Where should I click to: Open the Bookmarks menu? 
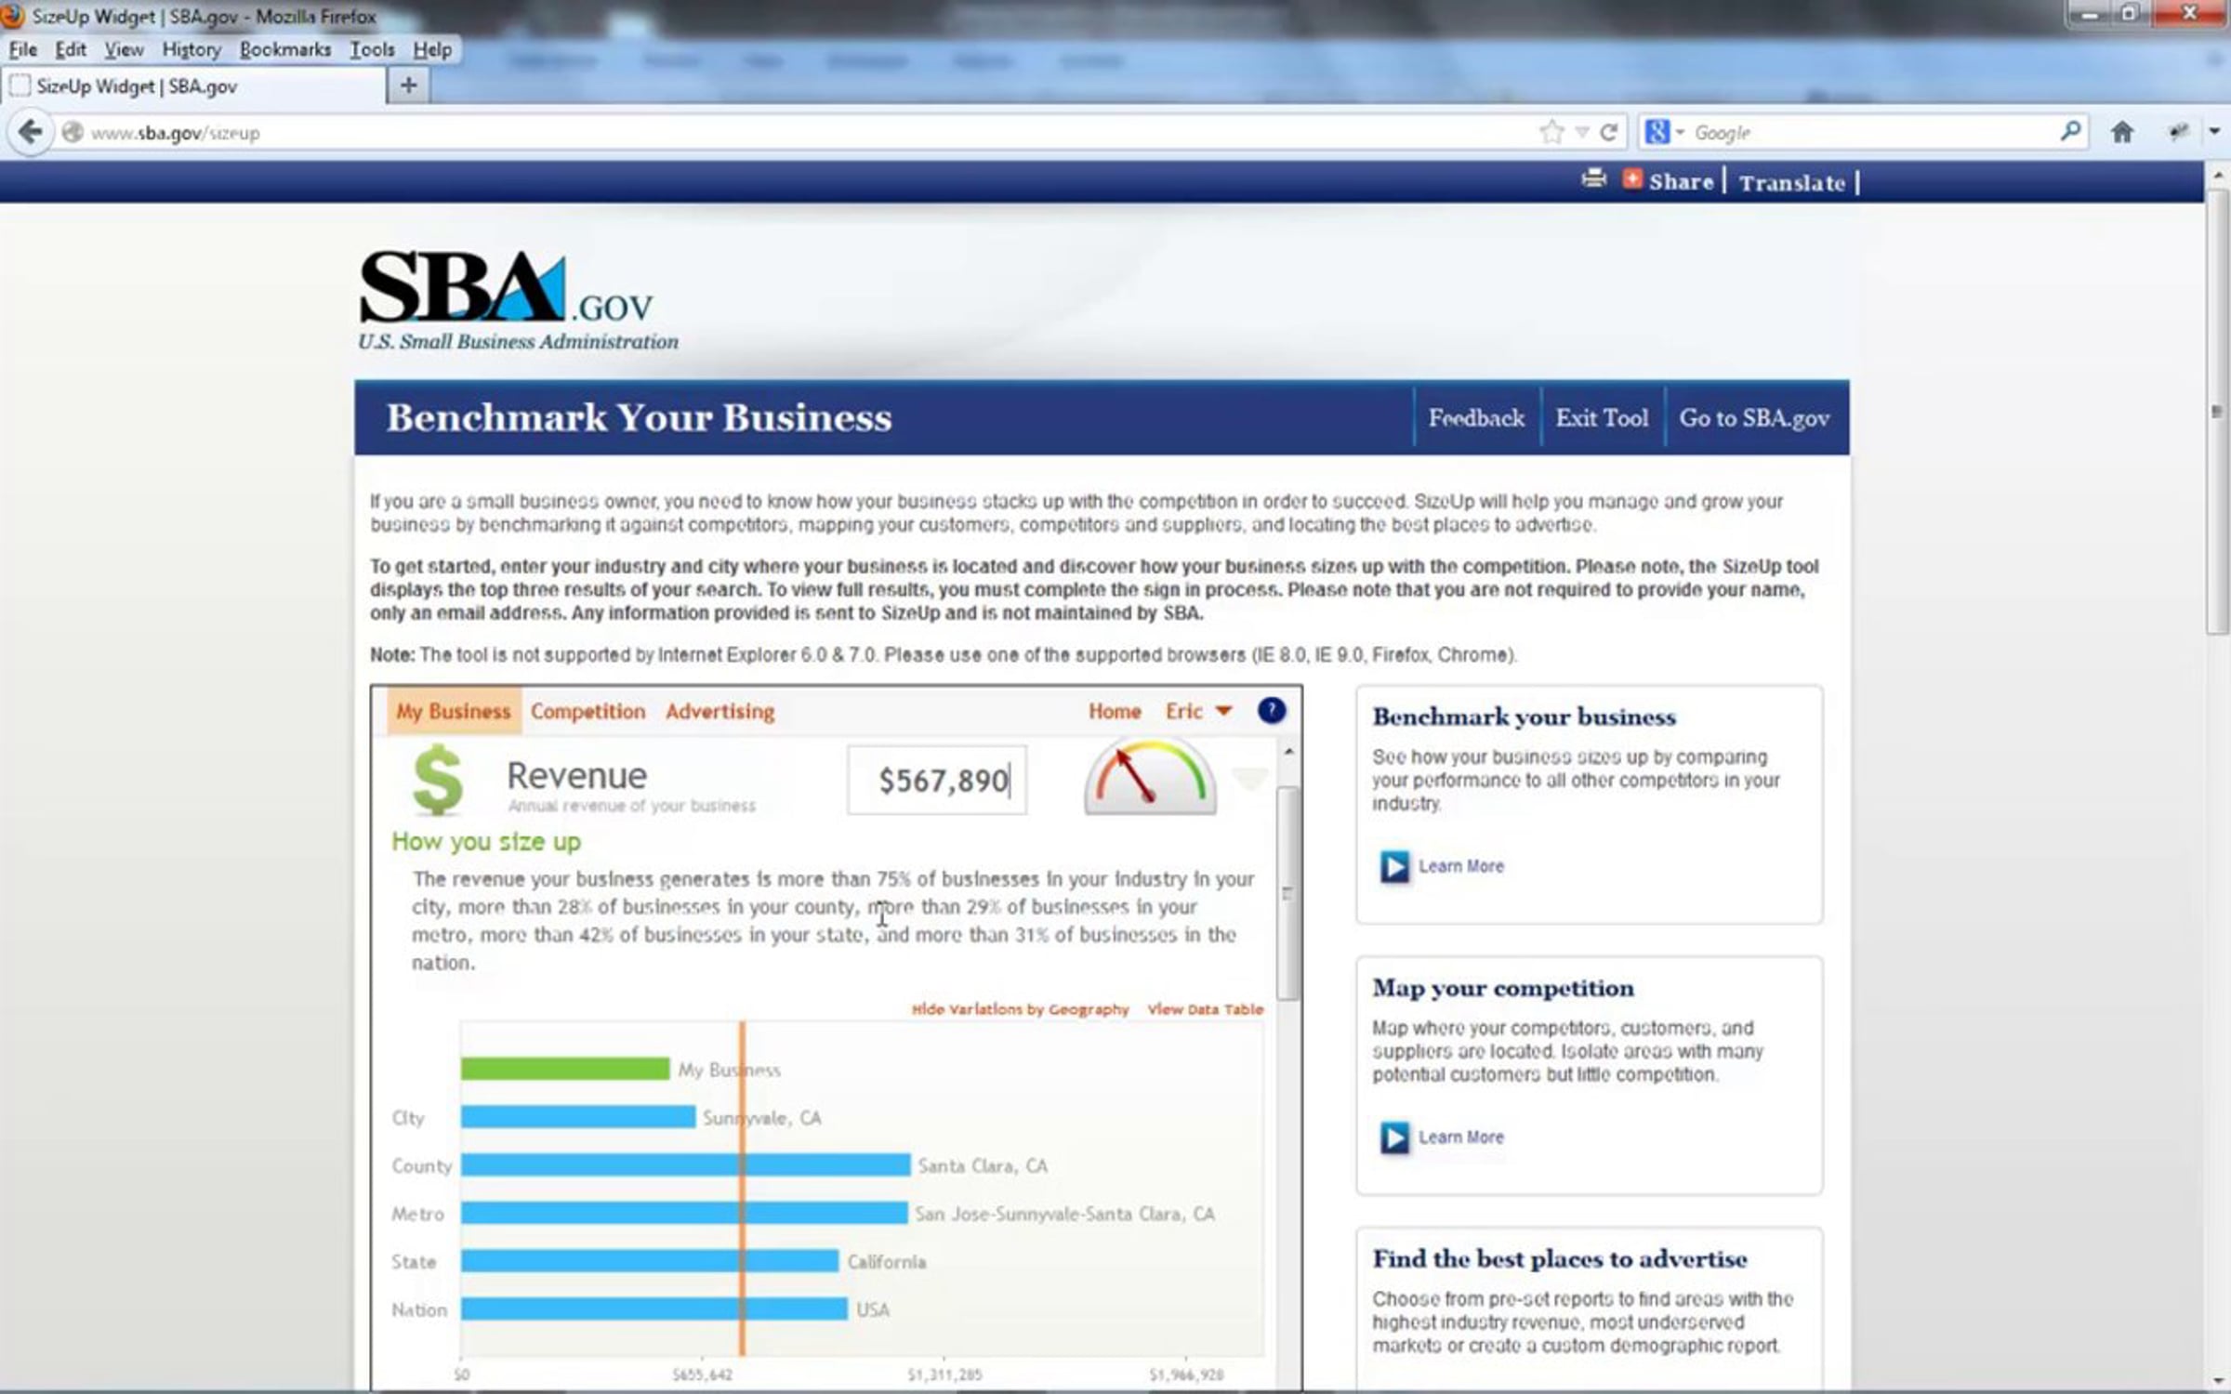tap(285, 49)
